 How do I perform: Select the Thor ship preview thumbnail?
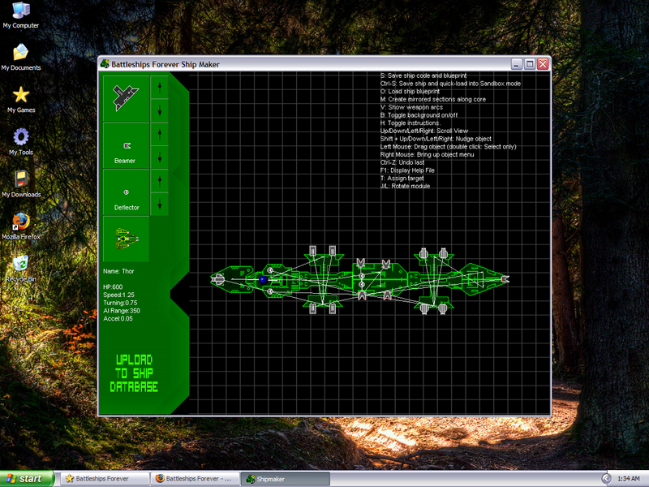coord(127,239)
